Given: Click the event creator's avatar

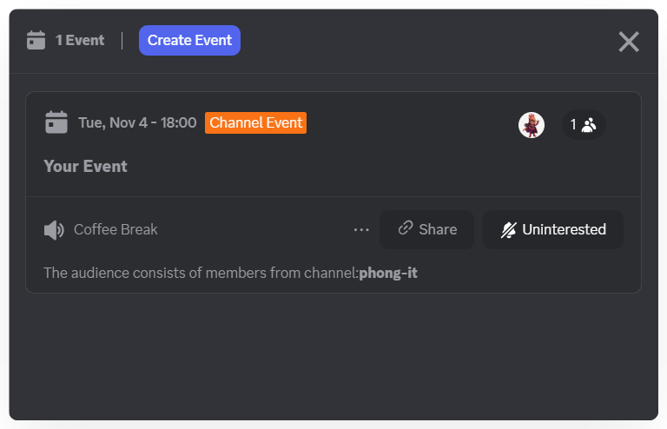Looking at the screenshot, I should (532, 125).
